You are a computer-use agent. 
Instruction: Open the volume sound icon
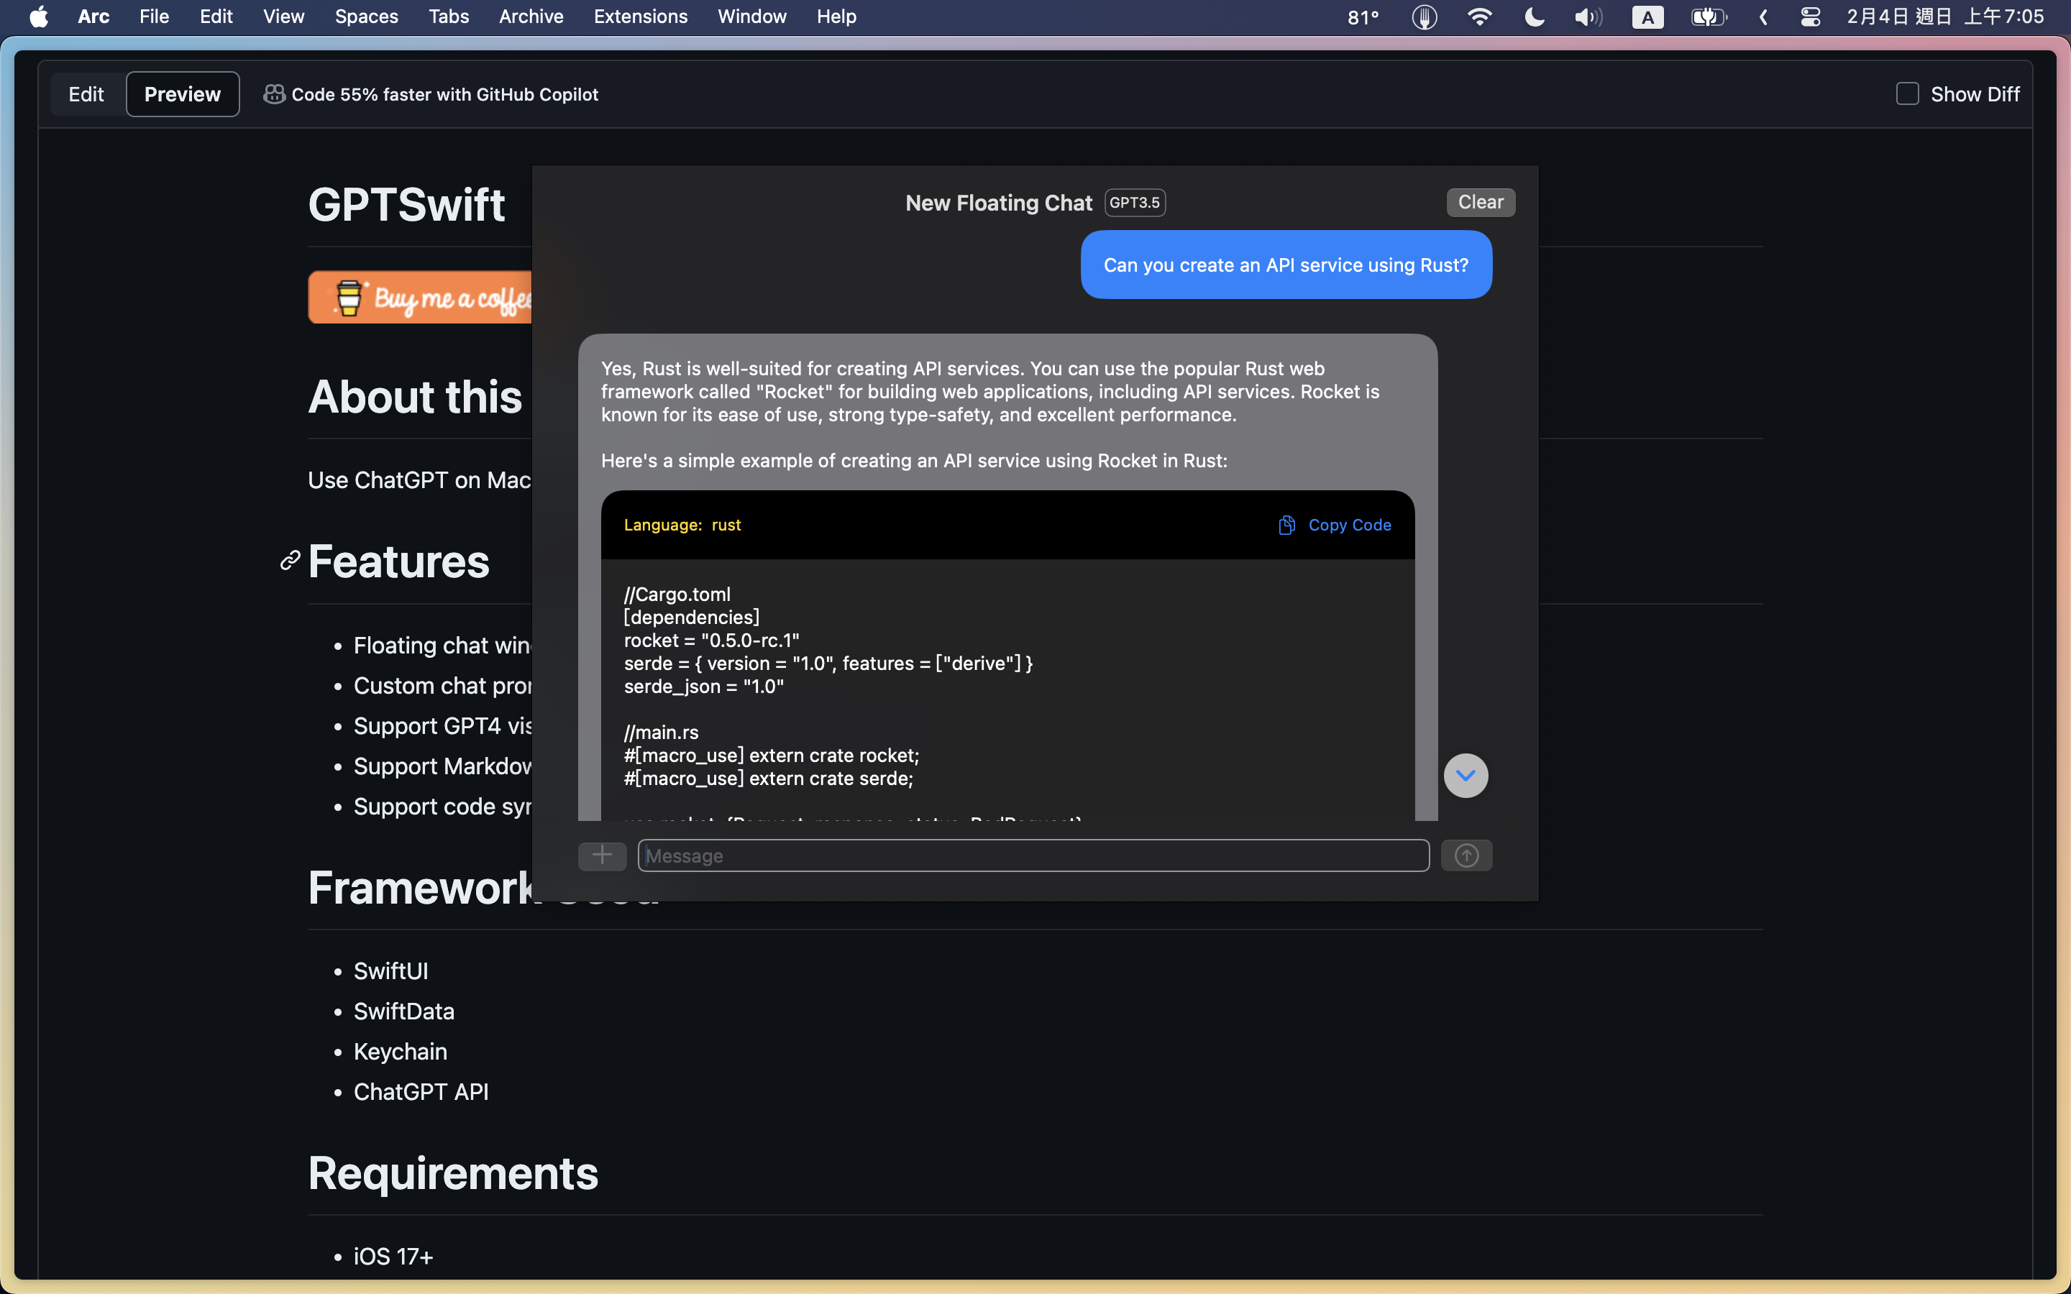(x=1588, y=17)
